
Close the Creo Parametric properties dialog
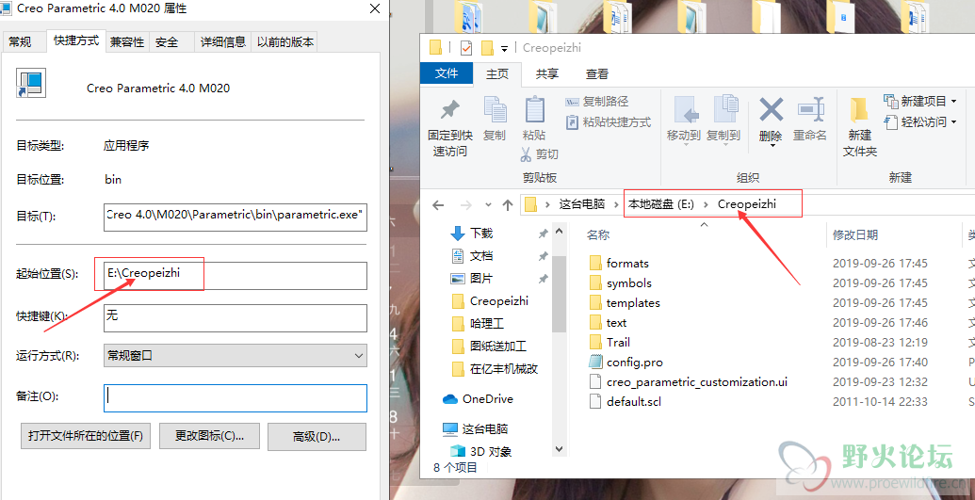(x=375, y=8)
